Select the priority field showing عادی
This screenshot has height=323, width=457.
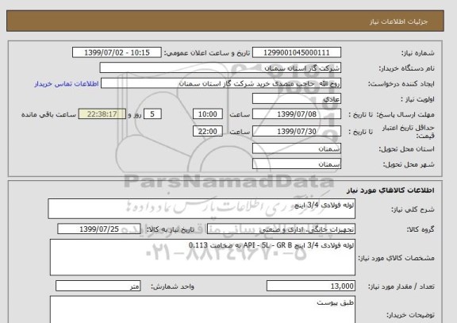[x=297, y=98]
